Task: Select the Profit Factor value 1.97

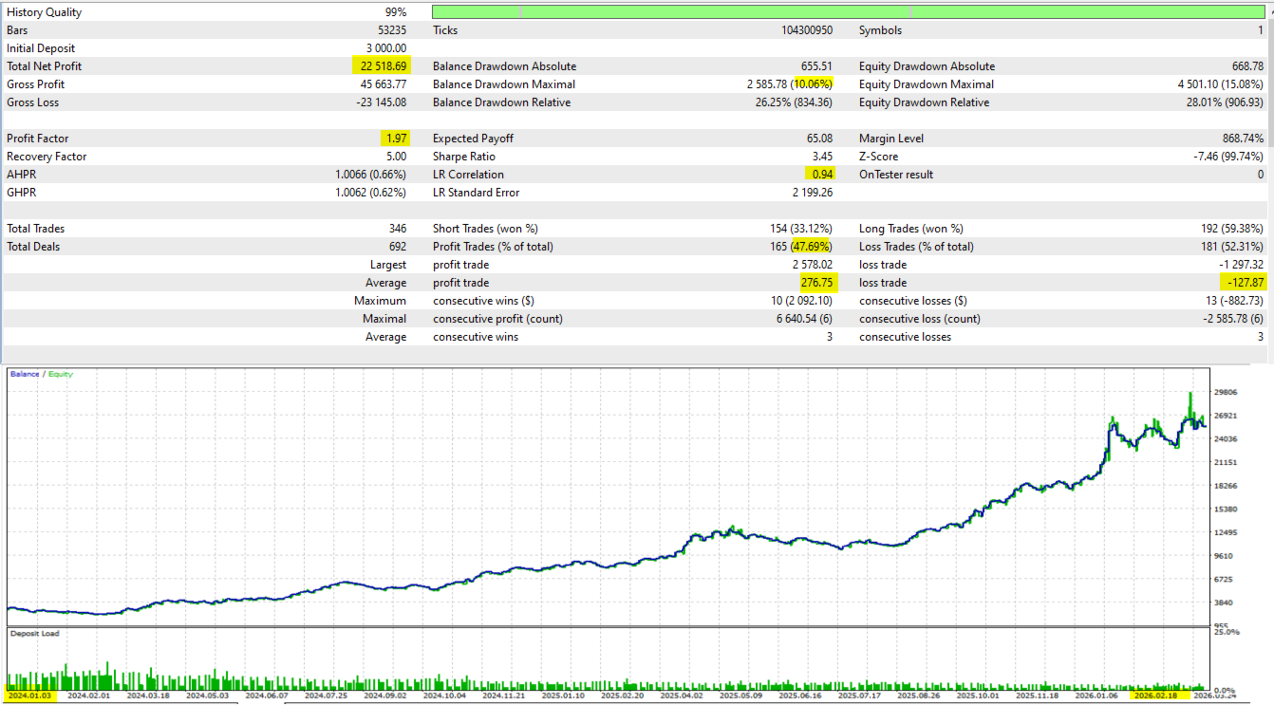Action: (x=396, y=139)
